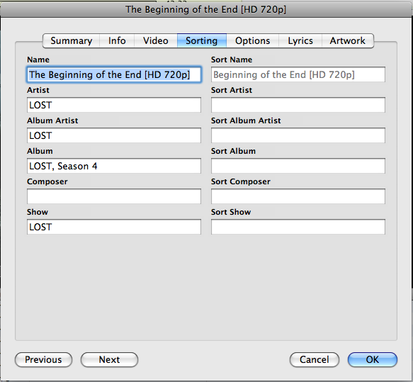
Task: Click the Show field containing LOST
Action: click(x=114, y=227)
